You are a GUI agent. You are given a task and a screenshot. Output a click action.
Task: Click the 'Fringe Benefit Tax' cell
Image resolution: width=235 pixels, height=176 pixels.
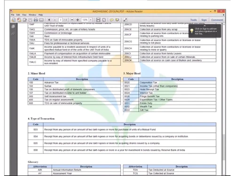[177, 96]
